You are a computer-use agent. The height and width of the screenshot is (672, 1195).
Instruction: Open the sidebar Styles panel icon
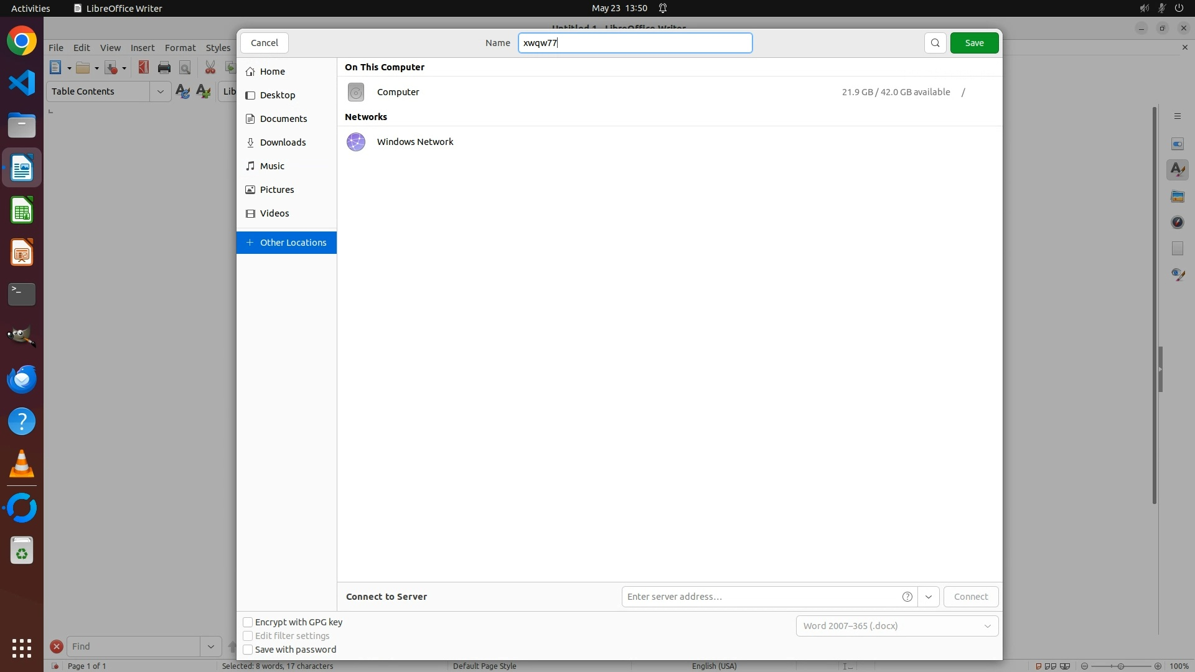1177,170
